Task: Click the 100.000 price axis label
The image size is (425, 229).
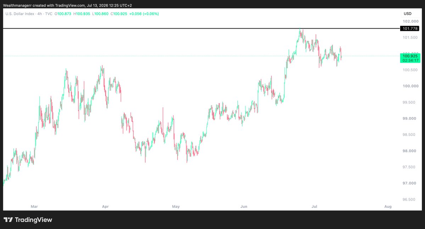Action: tap(410, 86)
